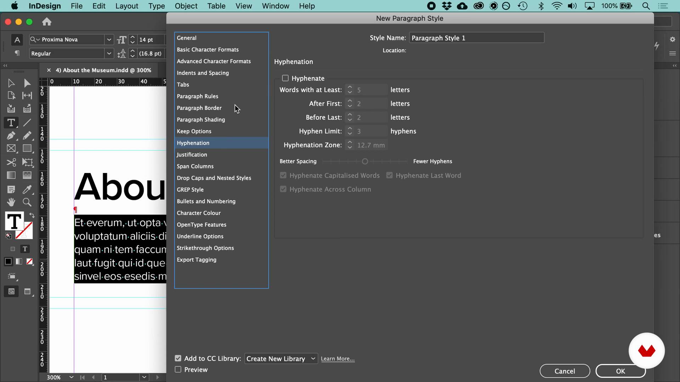Expand the Proxima Nova font dropdown
Image resolution: width=680 pixels, height=382 pixels.
(109, 40)
